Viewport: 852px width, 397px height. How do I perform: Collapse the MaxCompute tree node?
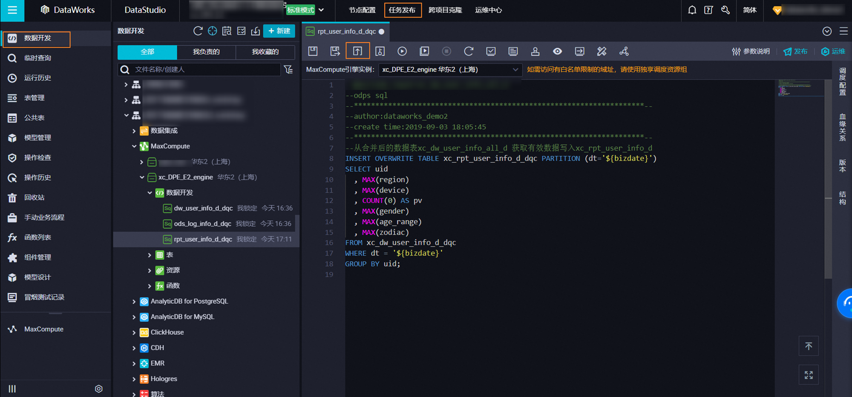pyautogui.click(x=134, y=146)
